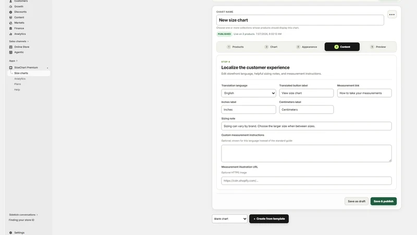
Task: Open the Translation language dropdown
Action: pos(249,93)
